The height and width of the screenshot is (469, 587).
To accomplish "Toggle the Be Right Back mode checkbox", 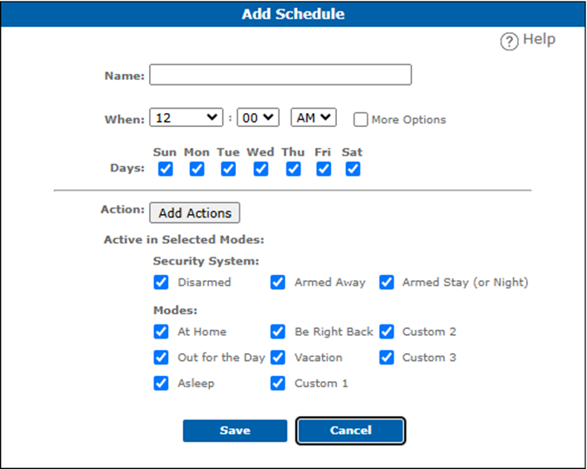I will coord(278,332).
